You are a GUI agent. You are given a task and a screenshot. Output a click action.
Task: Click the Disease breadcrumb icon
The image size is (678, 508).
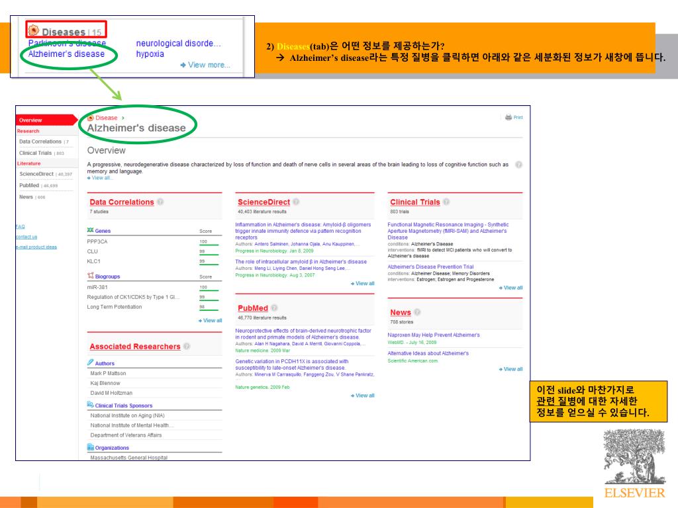90,118
